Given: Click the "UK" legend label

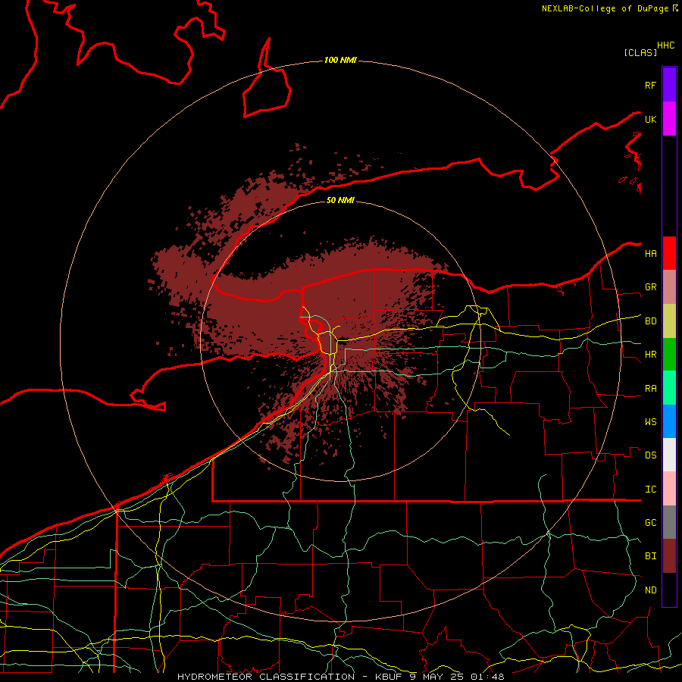Looking at the screenshot, I should [x=650, y=120].
